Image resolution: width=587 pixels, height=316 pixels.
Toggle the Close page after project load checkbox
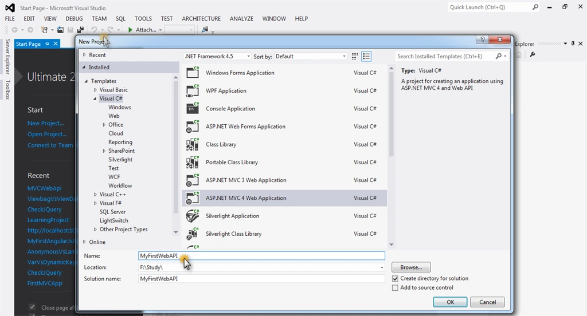[32, 307]
